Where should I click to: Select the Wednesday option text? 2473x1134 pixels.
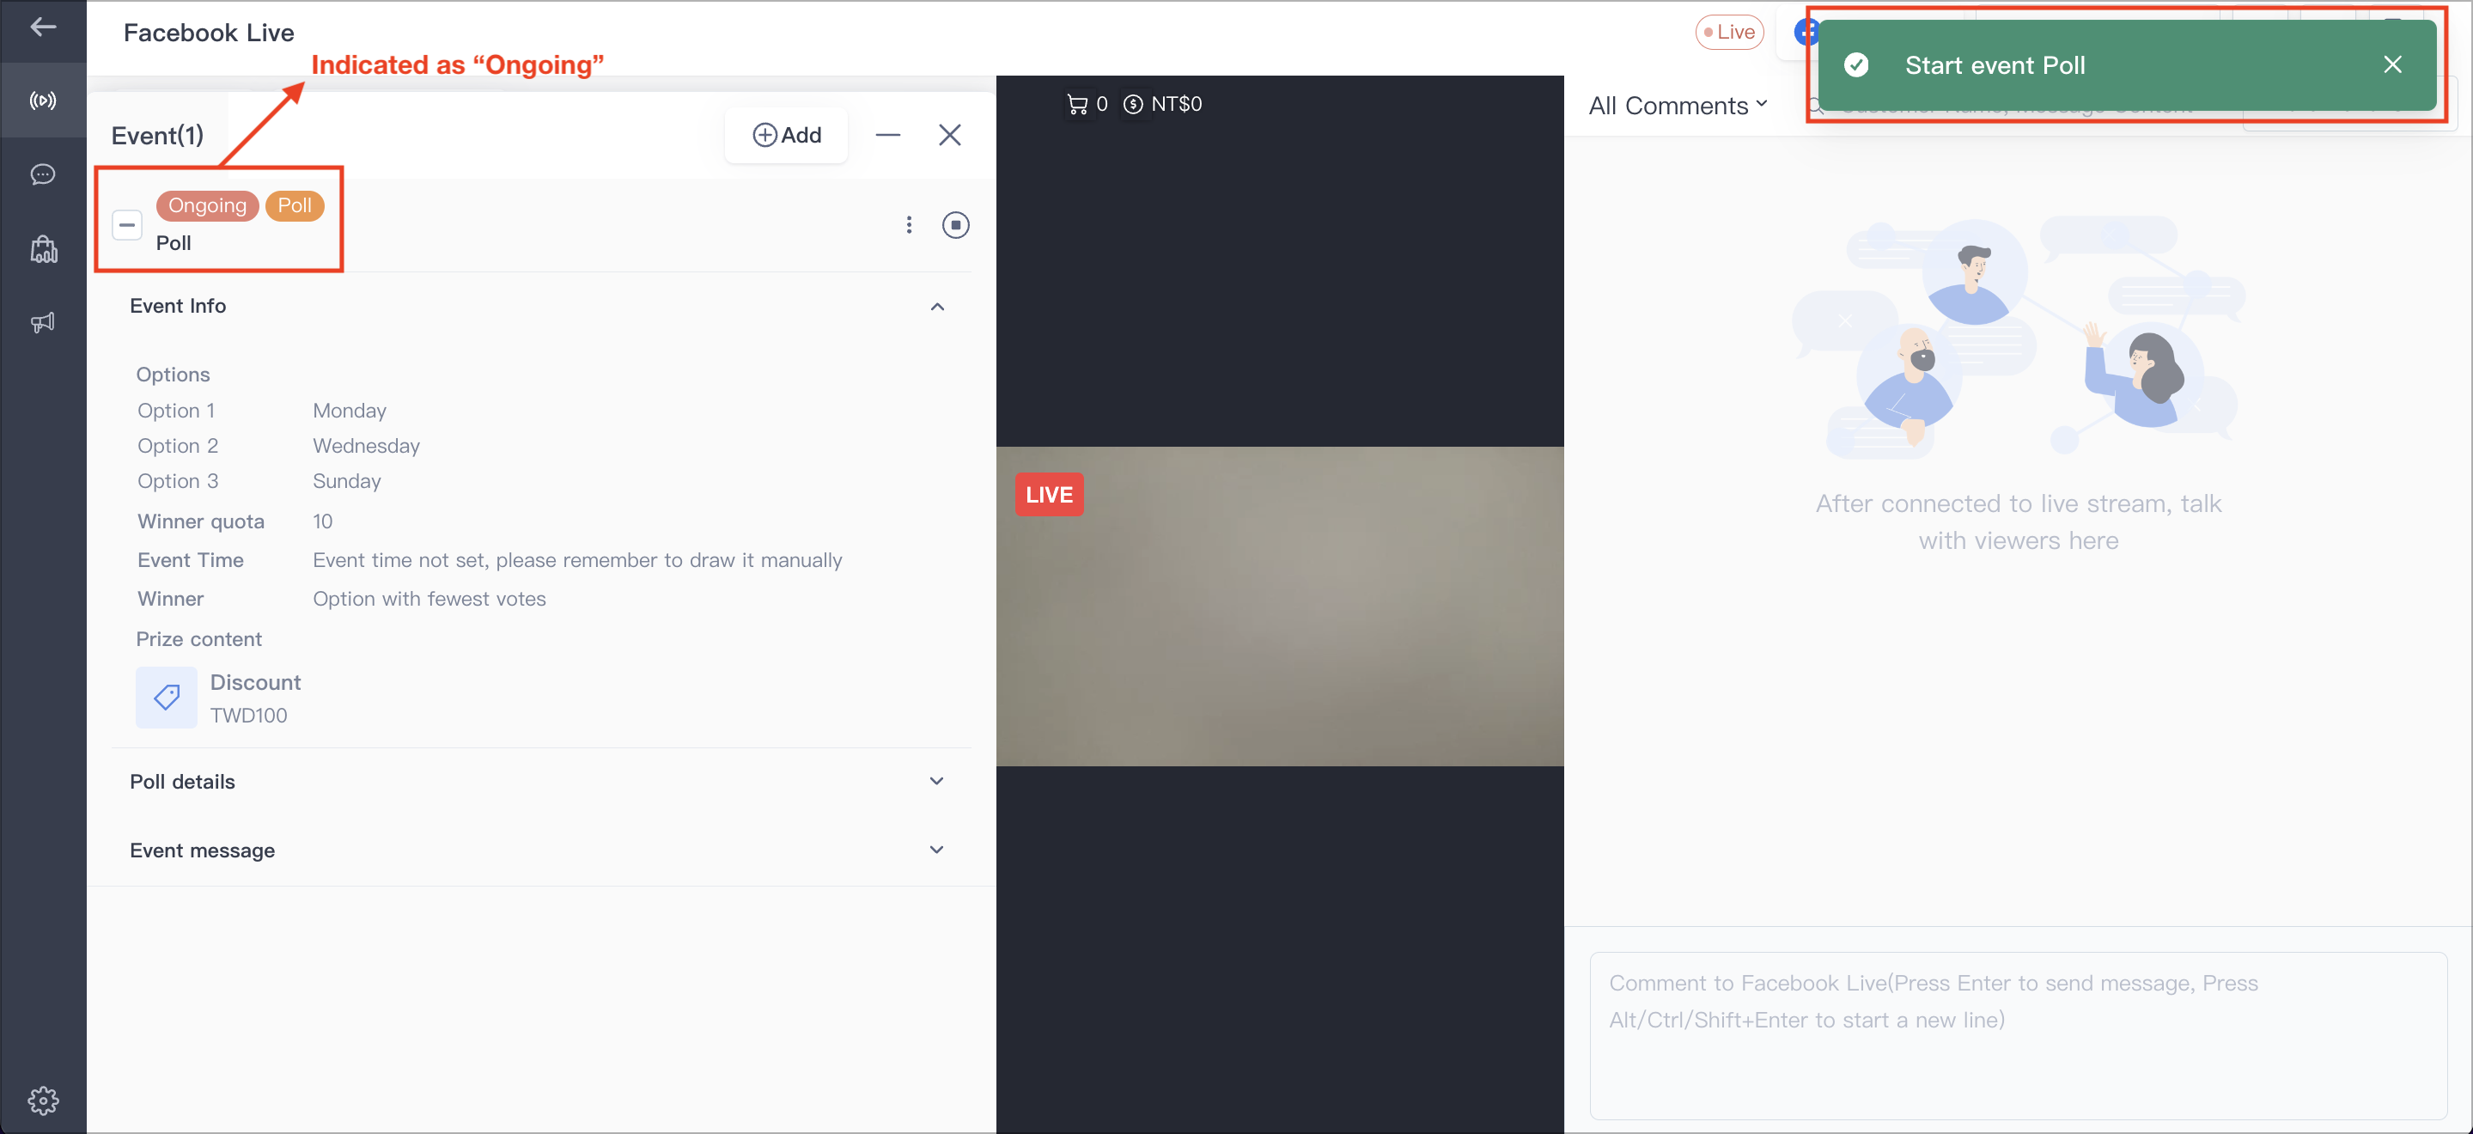[x=366, y=446]
